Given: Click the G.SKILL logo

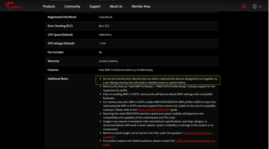Looking at the screenshot, I should (14, 6).
